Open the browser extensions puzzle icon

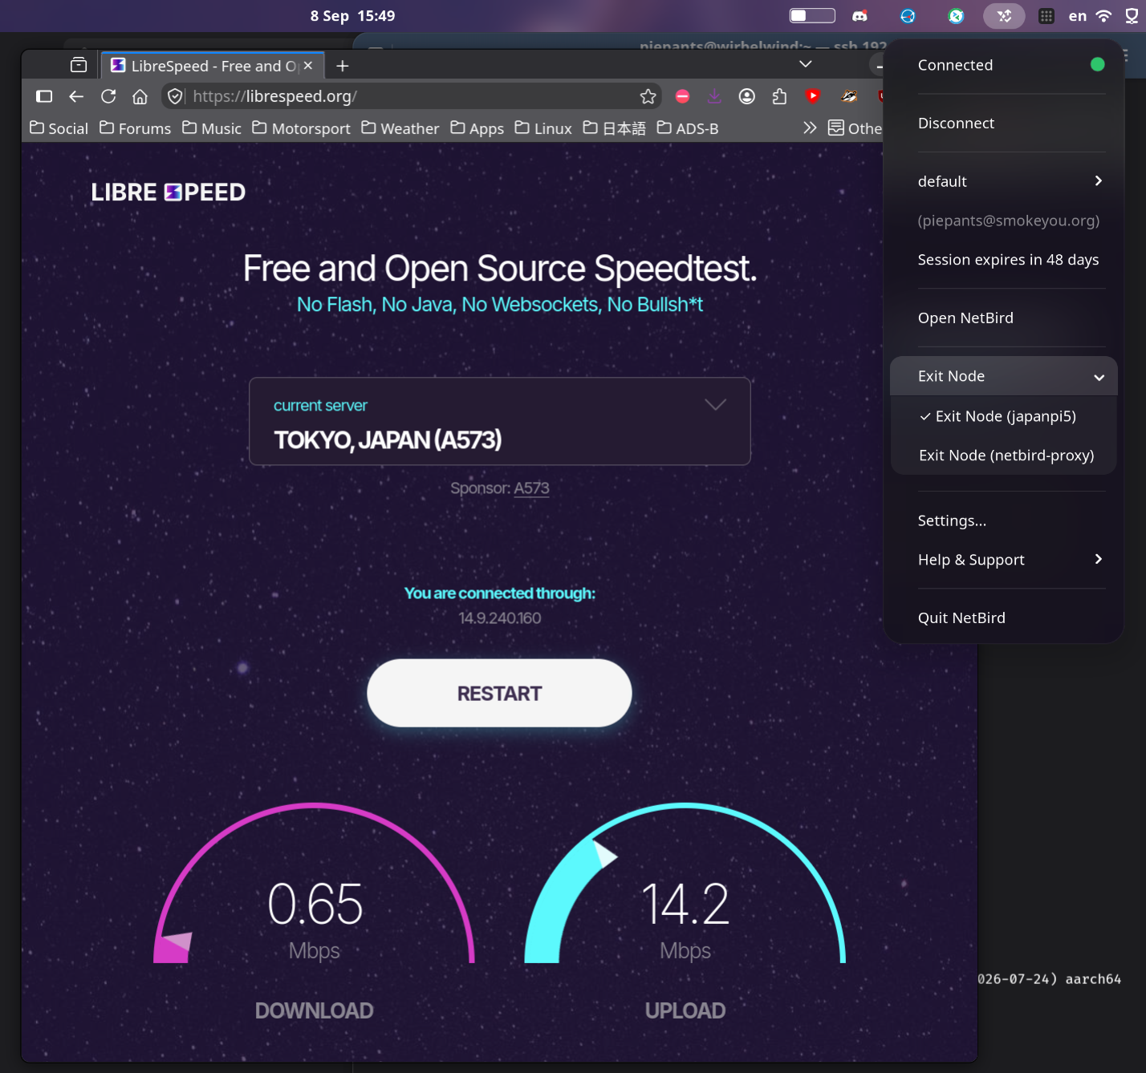click(x=779, y=96)
